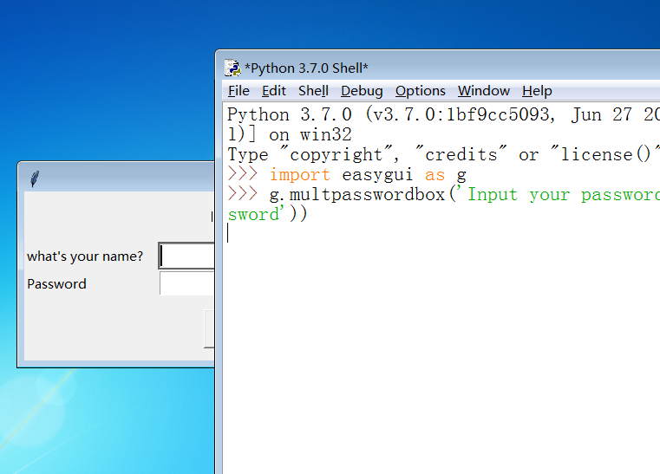
Task: Click the feather icon of the easygui dialog
Action: pos(35,179)
